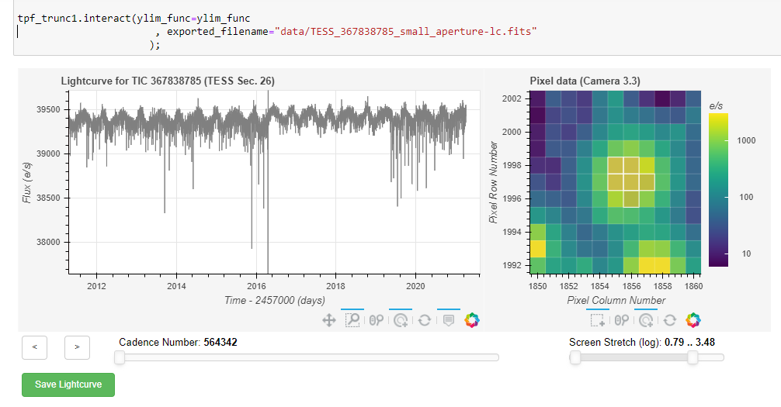The image size is (781, 407).
Task: Advance to the next cadence with the > button
Action: [x=77, y=347]
